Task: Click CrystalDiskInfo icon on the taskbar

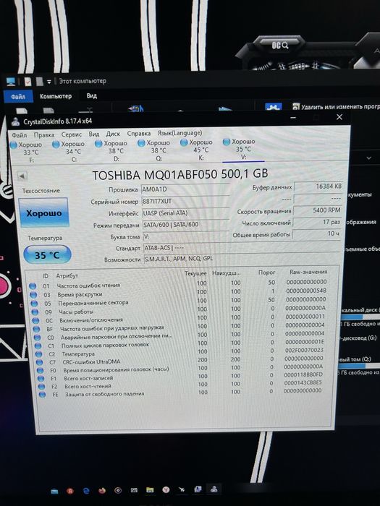Action: click(214, 489)
